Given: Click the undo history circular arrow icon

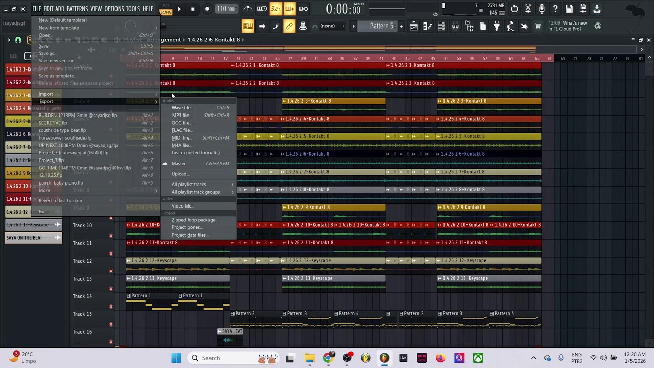Looking at the screenshot, I should pos(514,9).
